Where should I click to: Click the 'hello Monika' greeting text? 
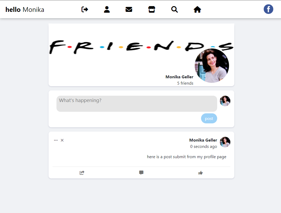coord(25,9)
